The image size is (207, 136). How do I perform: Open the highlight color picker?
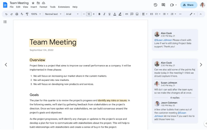pos(120,14)
